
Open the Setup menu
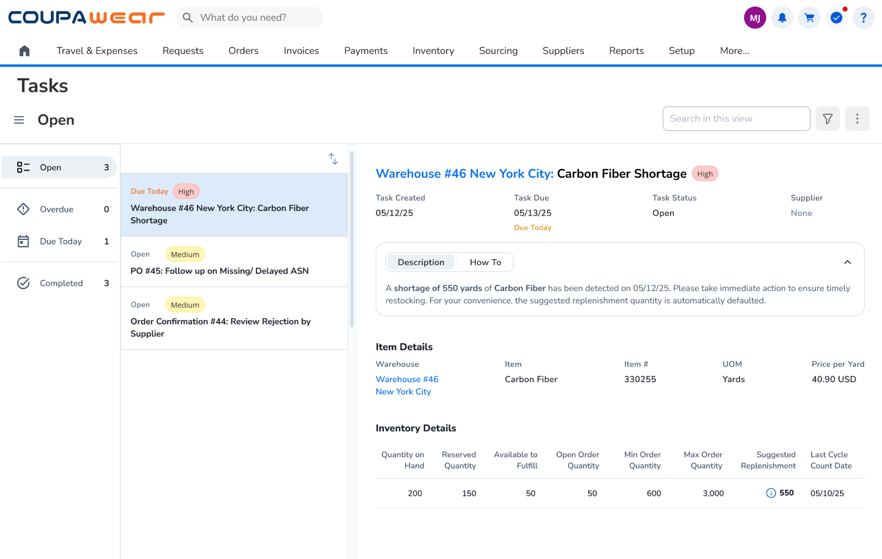tap(682, 51)
